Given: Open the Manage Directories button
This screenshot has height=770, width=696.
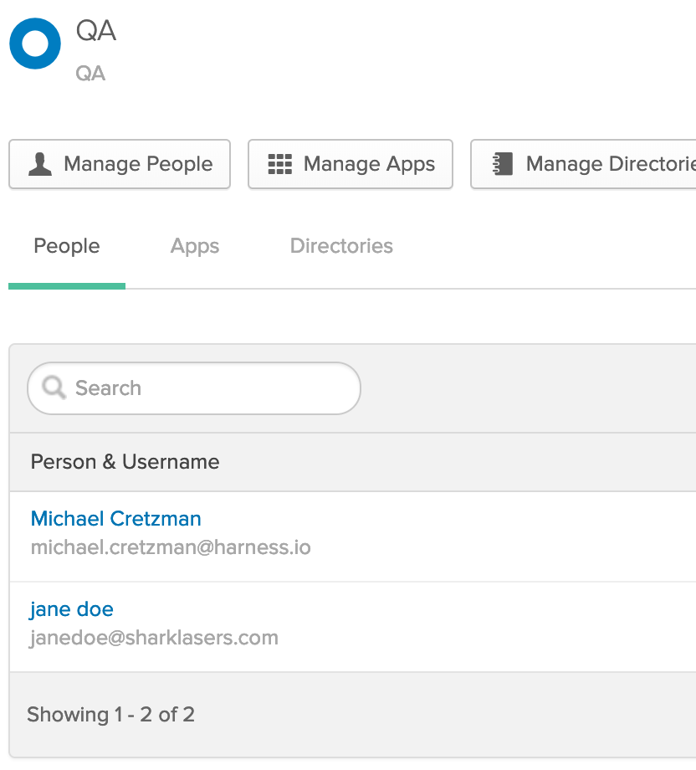Looking at the screenshot, I should (x=584, y=164).
